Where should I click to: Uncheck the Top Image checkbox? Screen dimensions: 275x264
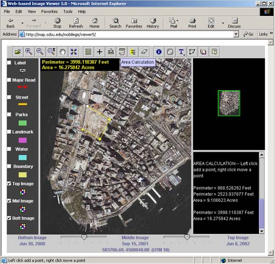9,184
